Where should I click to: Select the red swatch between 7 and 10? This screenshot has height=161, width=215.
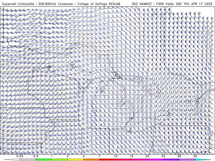click(x=107, y=160)
